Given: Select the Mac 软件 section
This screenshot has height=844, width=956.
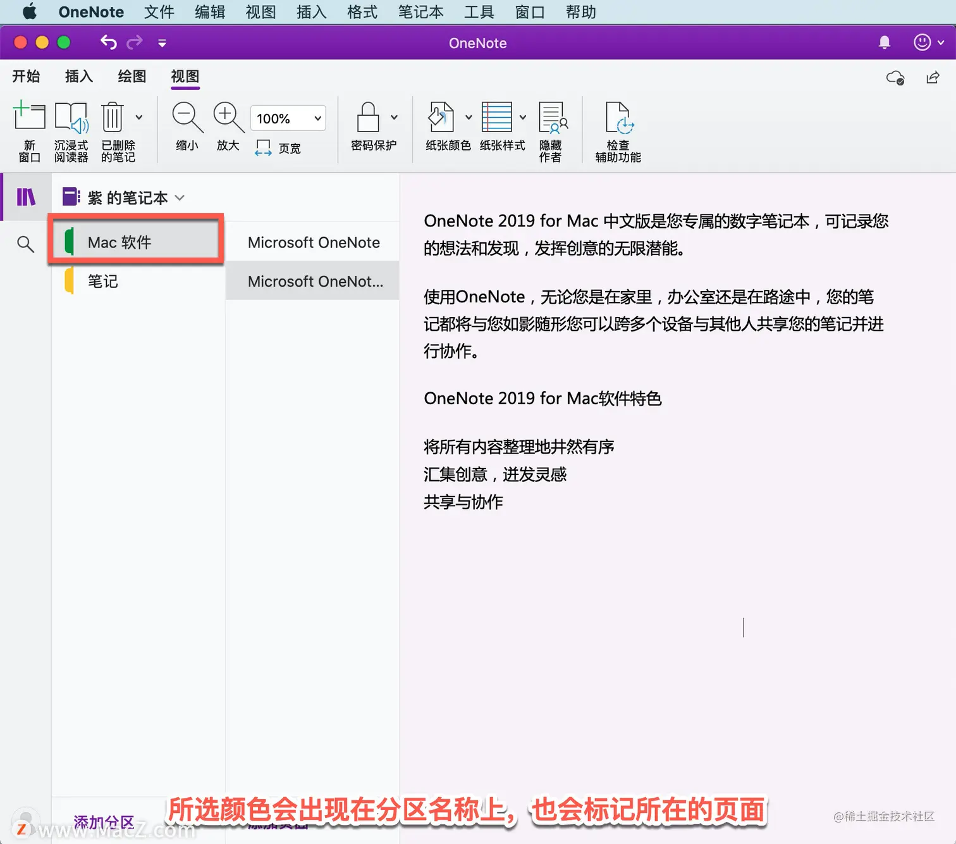Looking at the screenshot, I should click(x=138, y=242).
